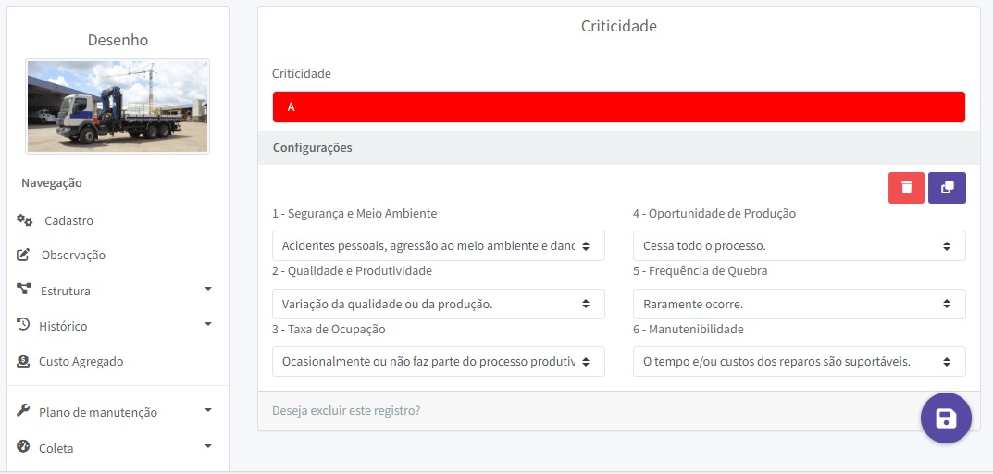993x474 pixels.
Task: Click the red Criticidade A bar
Action: coord(618,107)
